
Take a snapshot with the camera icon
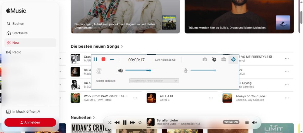[x=205, y=60]
